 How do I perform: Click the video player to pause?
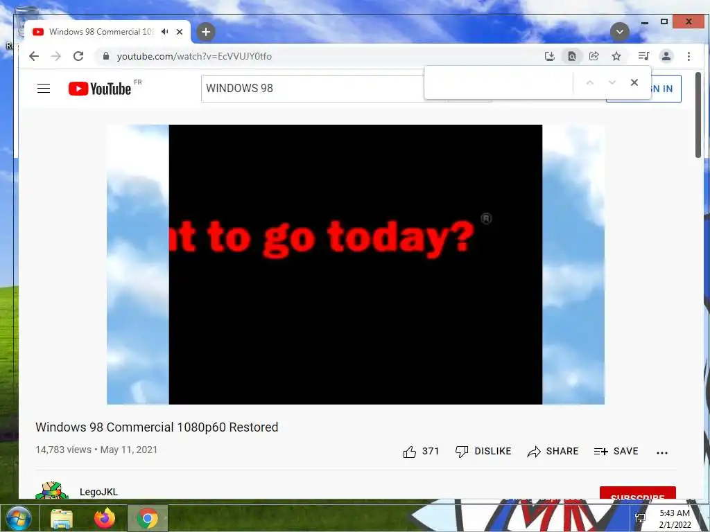(x=356, y=265)
